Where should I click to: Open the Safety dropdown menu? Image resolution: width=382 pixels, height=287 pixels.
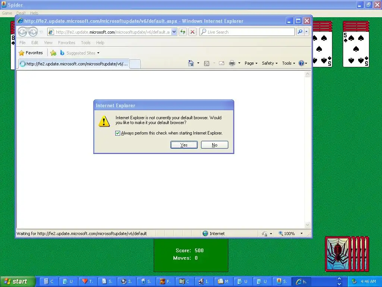pos(269,63)
